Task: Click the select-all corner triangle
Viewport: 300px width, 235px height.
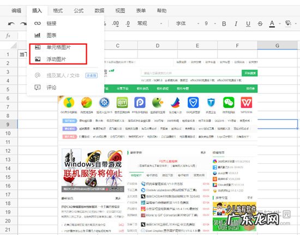Action: click(14, 46)
